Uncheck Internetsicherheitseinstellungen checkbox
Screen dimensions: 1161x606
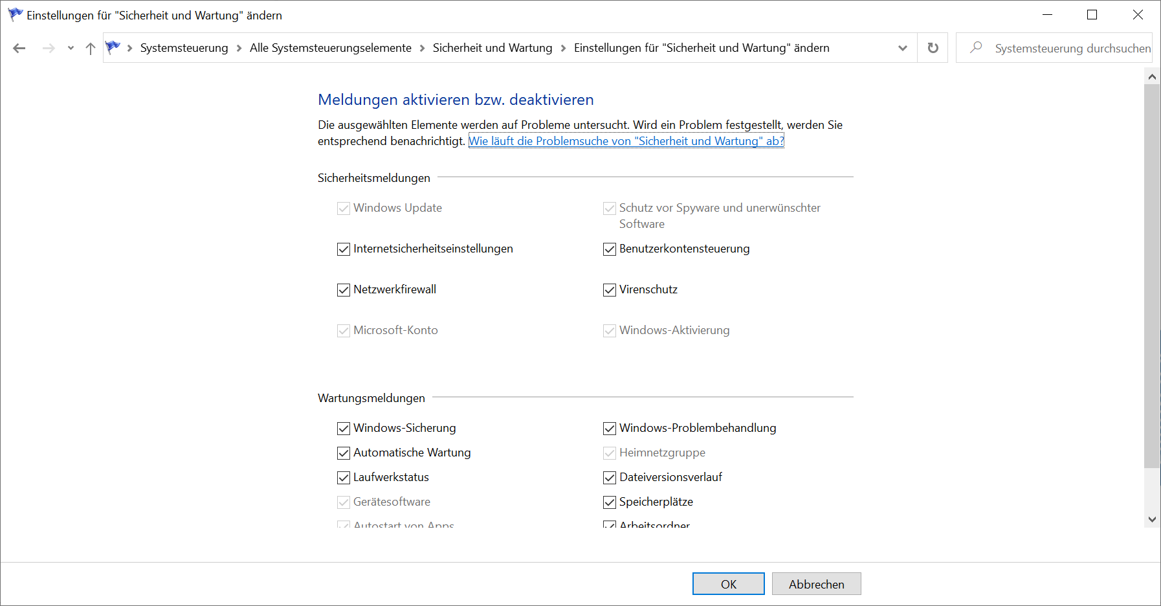tap(344, 249)
